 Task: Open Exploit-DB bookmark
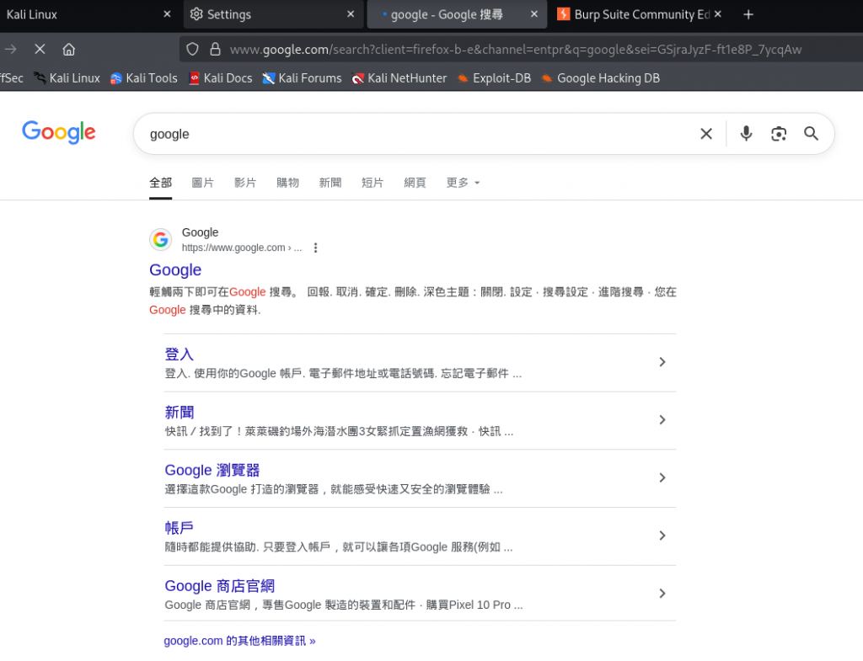494,78
